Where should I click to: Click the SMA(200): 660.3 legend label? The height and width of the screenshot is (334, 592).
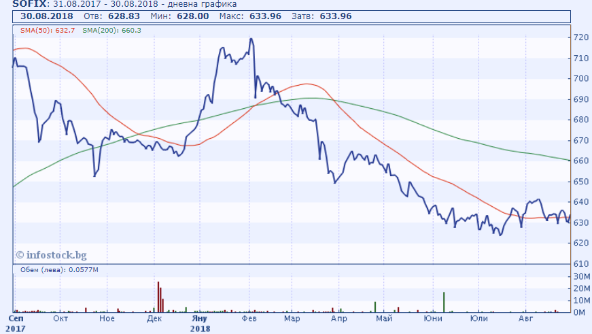111,31
